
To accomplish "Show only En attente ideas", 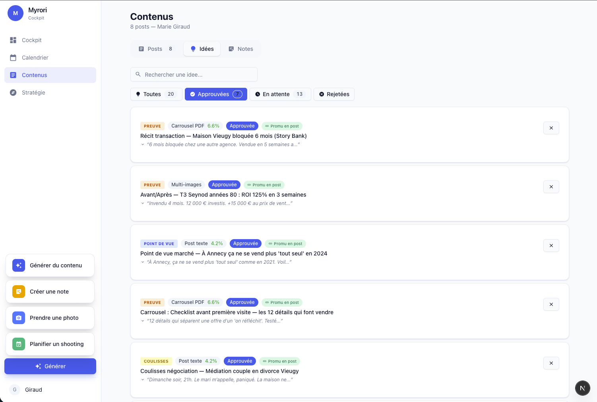I will pos(280,94).
